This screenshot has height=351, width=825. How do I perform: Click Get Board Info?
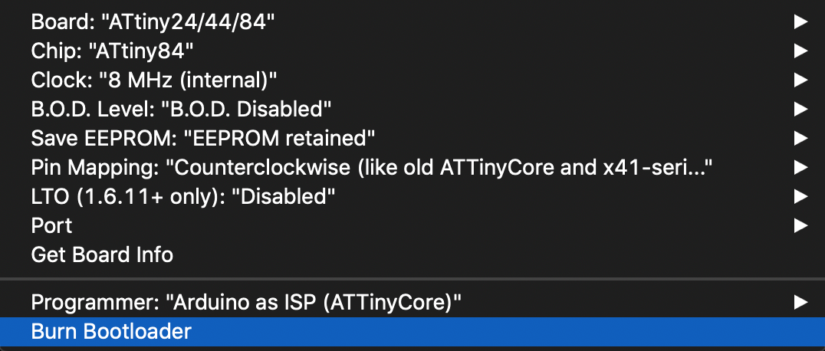pyautogui.click(x=102, y=254)
